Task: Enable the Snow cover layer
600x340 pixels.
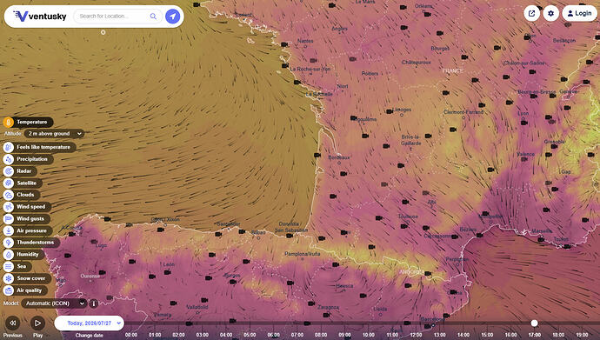Action: pyautogui.click(x=27, y=278)
